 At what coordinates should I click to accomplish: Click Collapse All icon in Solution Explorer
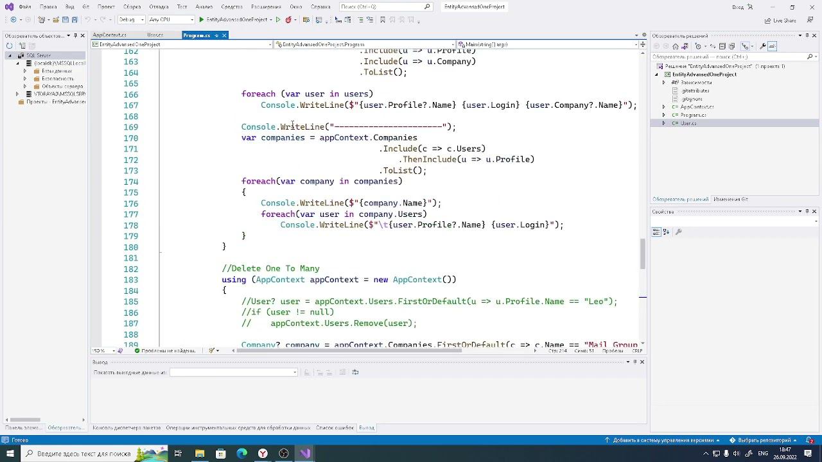pyautogui.click(x=722, y=46)
